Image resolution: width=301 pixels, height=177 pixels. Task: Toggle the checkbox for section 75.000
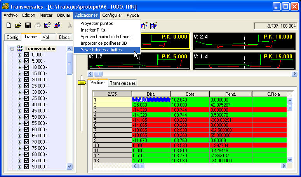pos(26,148)
